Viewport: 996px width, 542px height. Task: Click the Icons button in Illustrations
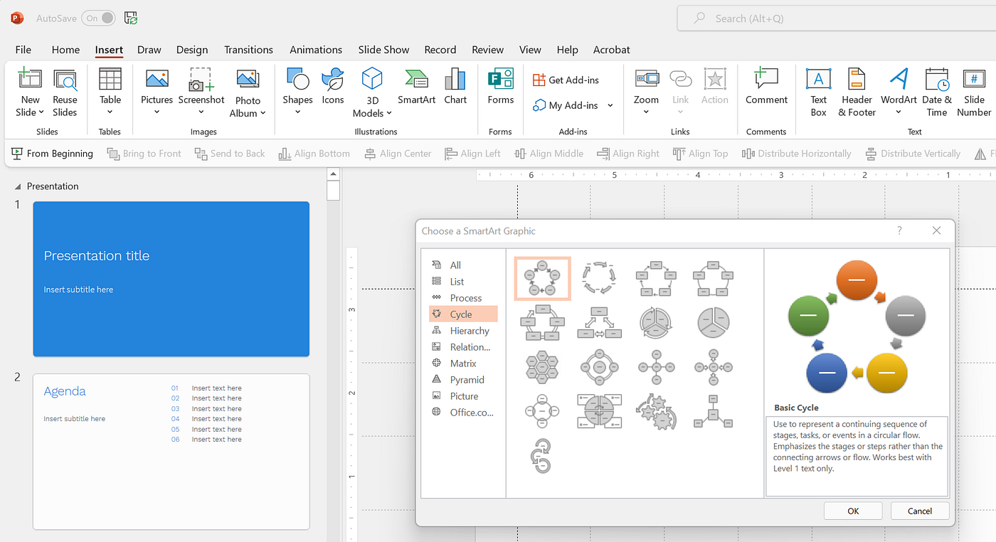333,87
